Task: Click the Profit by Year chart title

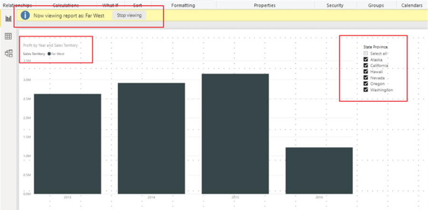Action: coord(50,46)
